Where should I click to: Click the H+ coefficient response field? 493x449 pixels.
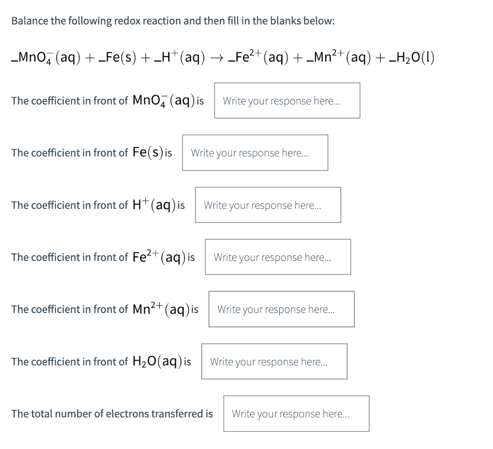coord(267,205)
